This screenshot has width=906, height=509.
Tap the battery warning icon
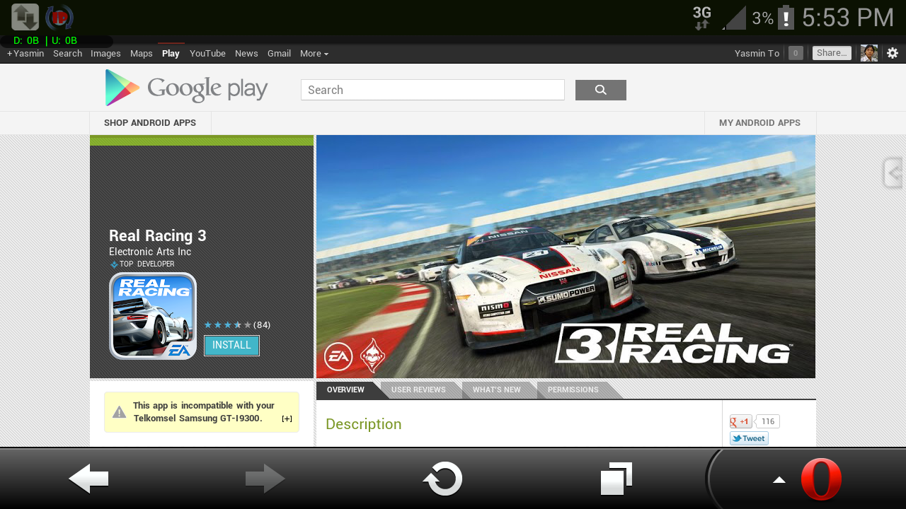tap(786, 17)
